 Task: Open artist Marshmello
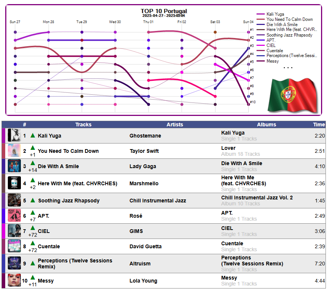[144, 183]
